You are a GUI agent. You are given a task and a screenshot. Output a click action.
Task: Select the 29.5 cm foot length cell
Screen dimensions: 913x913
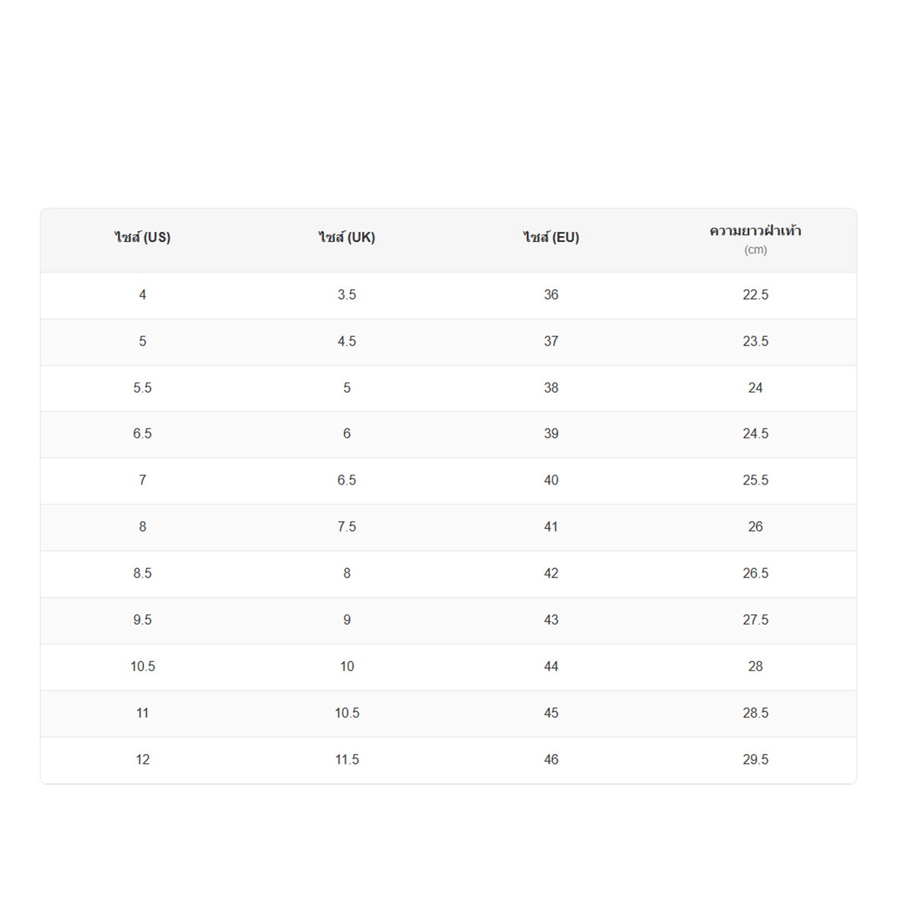(756, 760)
